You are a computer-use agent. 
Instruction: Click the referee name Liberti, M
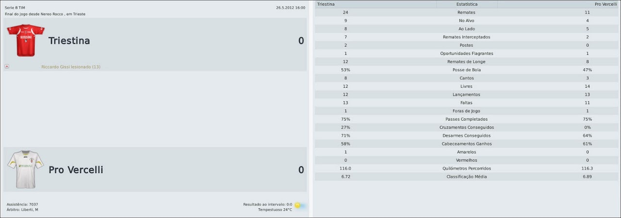click(x=30, y=210)
